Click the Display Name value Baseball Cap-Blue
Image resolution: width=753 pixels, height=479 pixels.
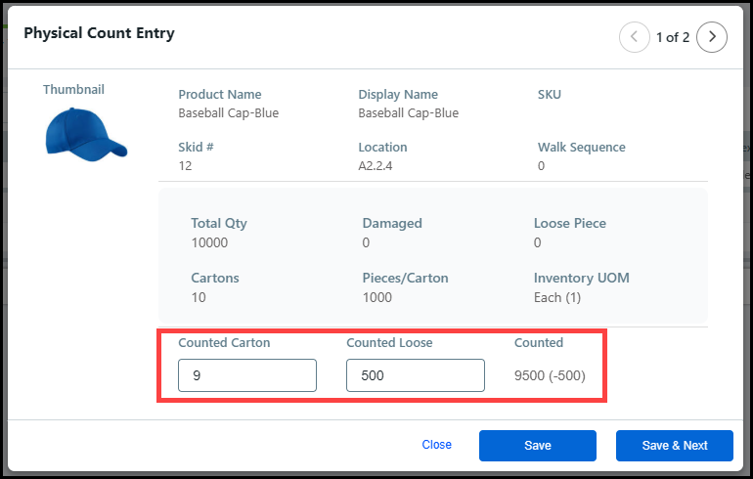[408, 113]
